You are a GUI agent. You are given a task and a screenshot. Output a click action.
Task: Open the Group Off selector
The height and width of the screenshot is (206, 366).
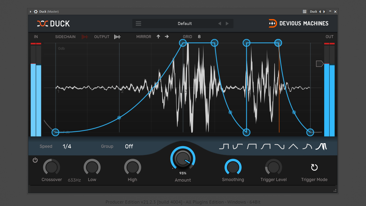129,146
